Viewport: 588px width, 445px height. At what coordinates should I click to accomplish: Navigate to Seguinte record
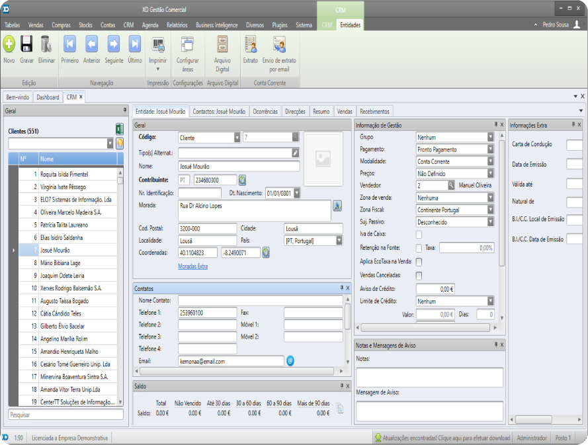pyautogui.click(x=114, y=45)
